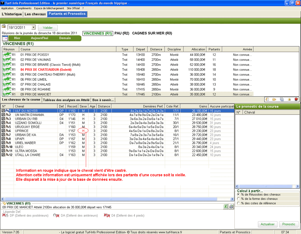
Task: Click the jockey icon of UPRINCE
Action: click(x=7, y=130)
